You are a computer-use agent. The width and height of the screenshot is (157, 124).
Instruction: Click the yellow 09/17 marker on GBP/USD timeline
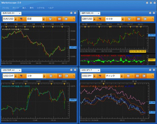pos(130,27)
